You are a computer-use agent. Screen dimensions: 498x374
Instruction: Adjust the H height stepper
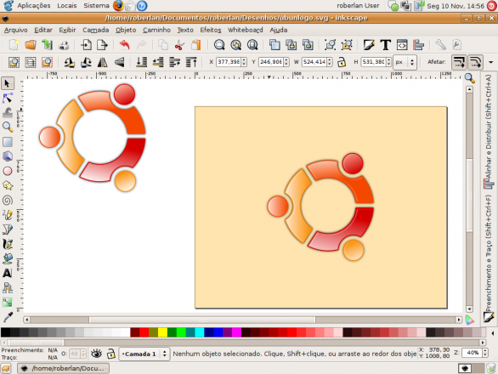point(388,62)
